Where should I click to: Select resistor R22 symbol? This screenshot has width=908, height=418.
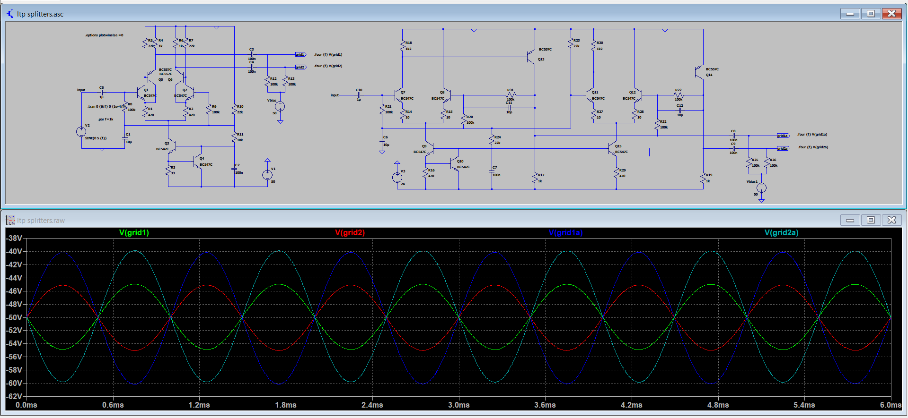point(679,95)
